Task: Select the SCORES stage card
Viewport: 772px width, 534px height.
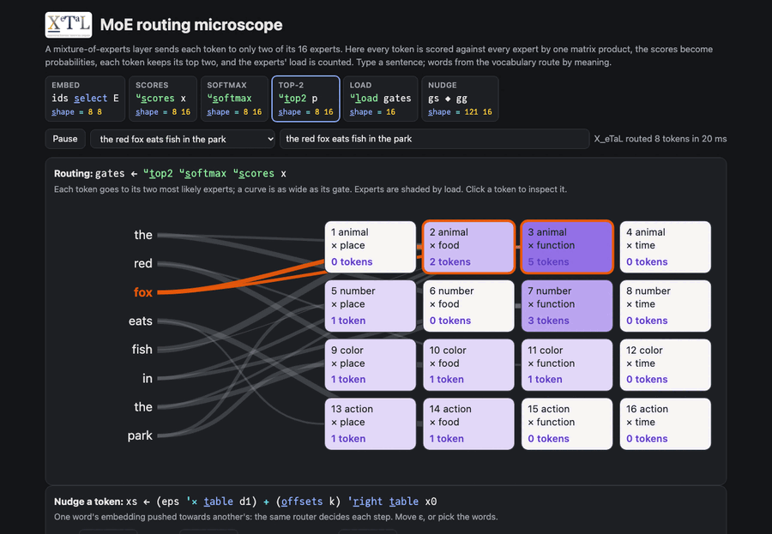Action: (x=163, y=99)
